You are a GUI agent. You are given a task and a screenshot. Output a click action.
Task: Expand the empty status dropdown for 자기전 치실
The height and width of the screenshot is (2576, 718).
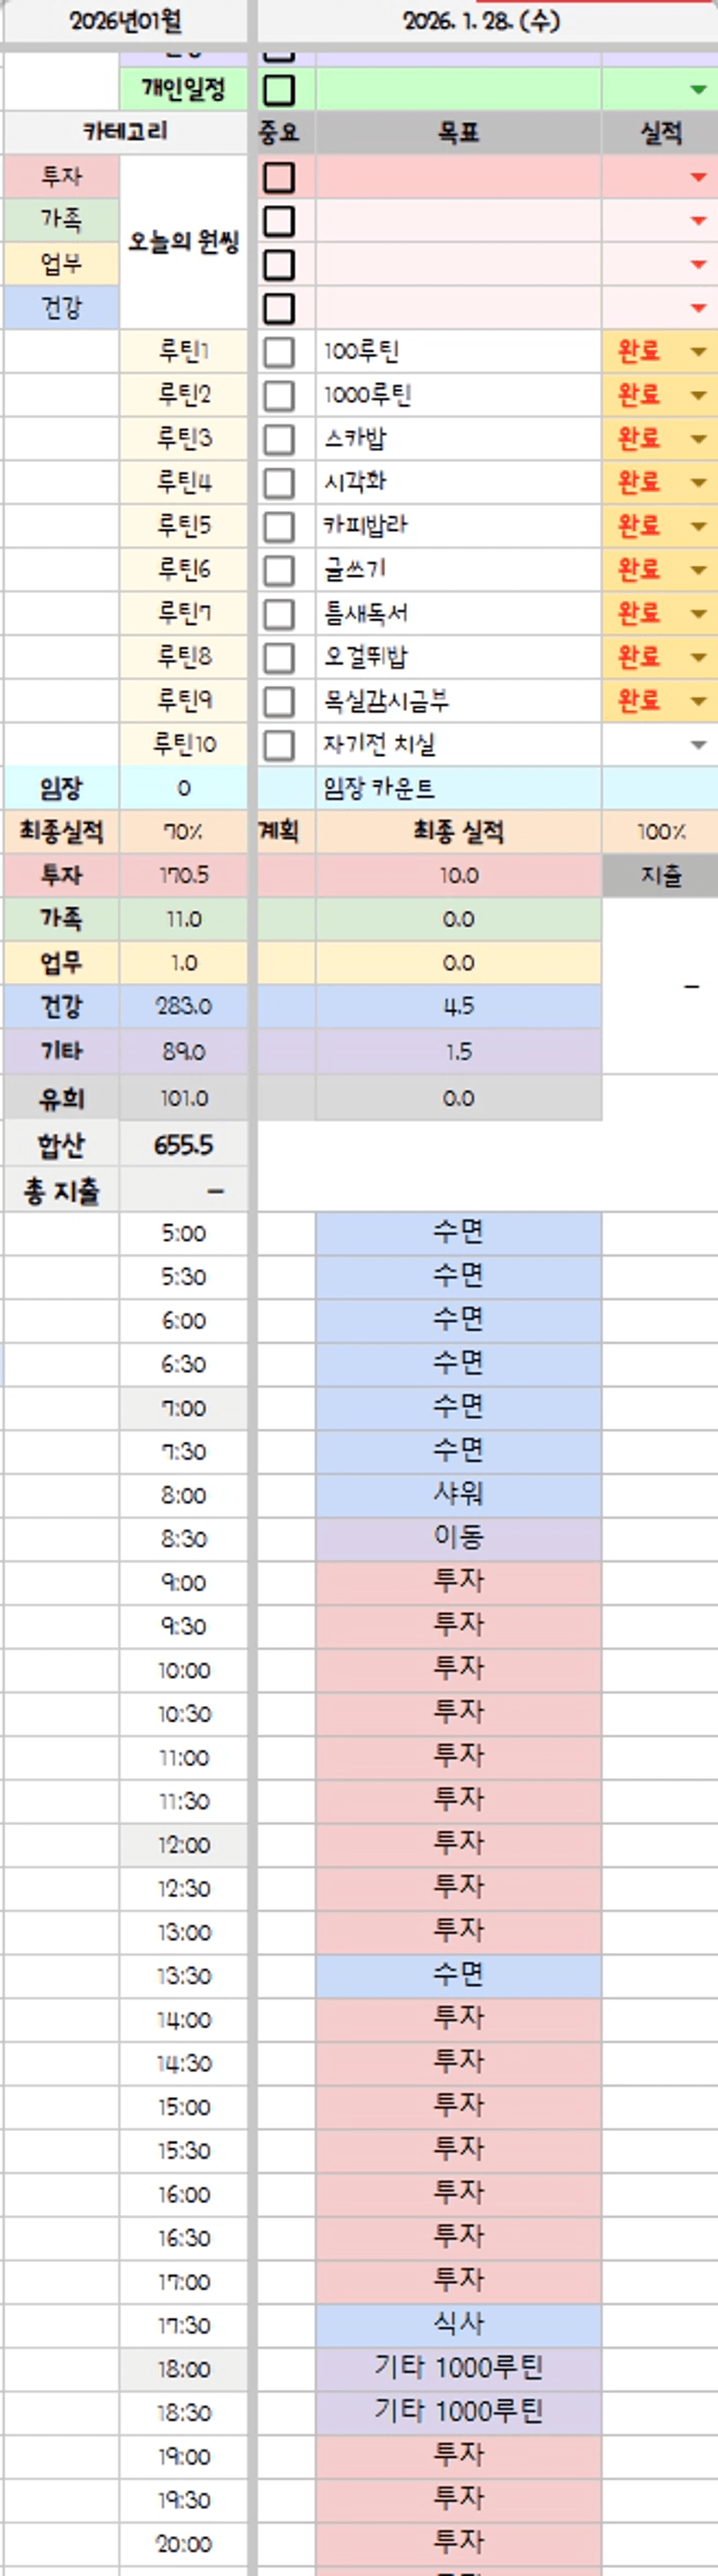(699, 745)
